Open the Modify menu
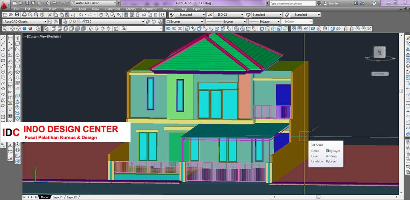 [131, 9]
